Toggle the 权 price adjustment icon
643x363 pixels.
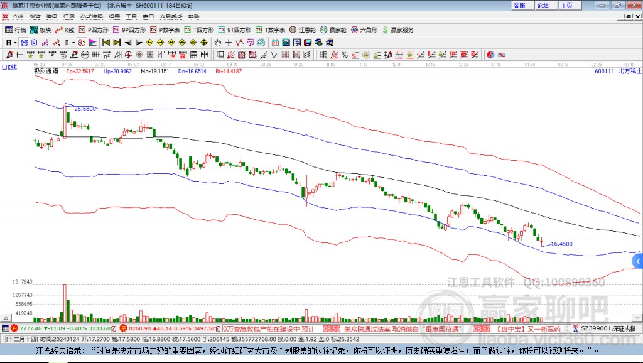(82, 43)
